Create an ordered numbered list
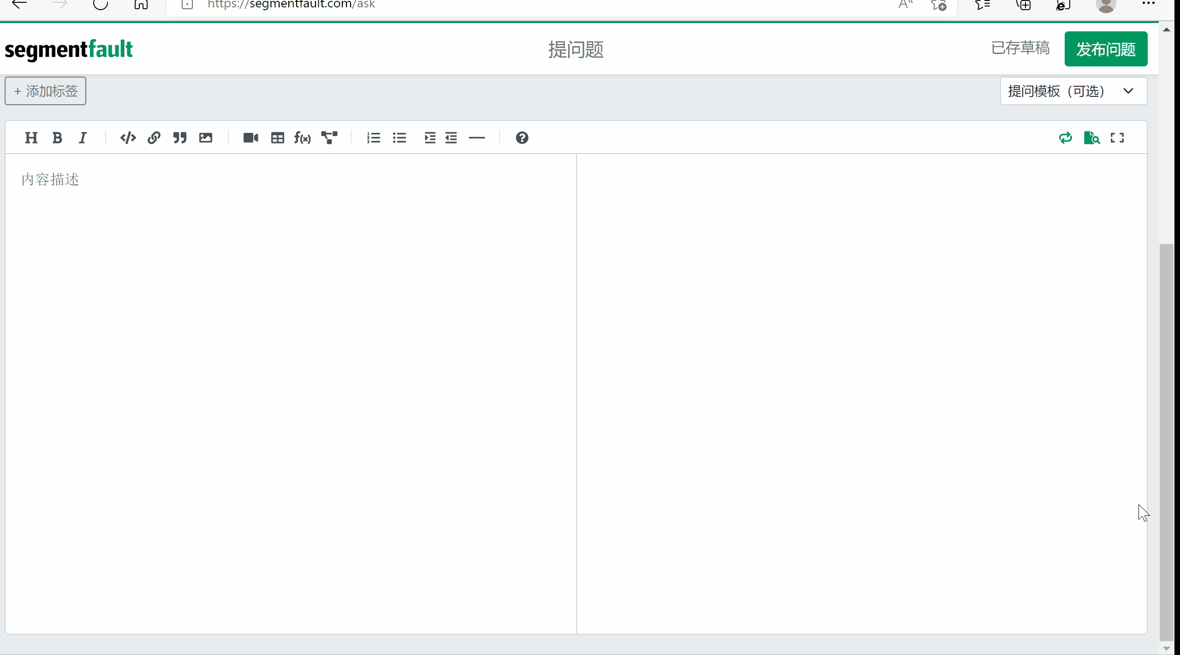The width and height of the screenshot is (1180, 655). 373,138
